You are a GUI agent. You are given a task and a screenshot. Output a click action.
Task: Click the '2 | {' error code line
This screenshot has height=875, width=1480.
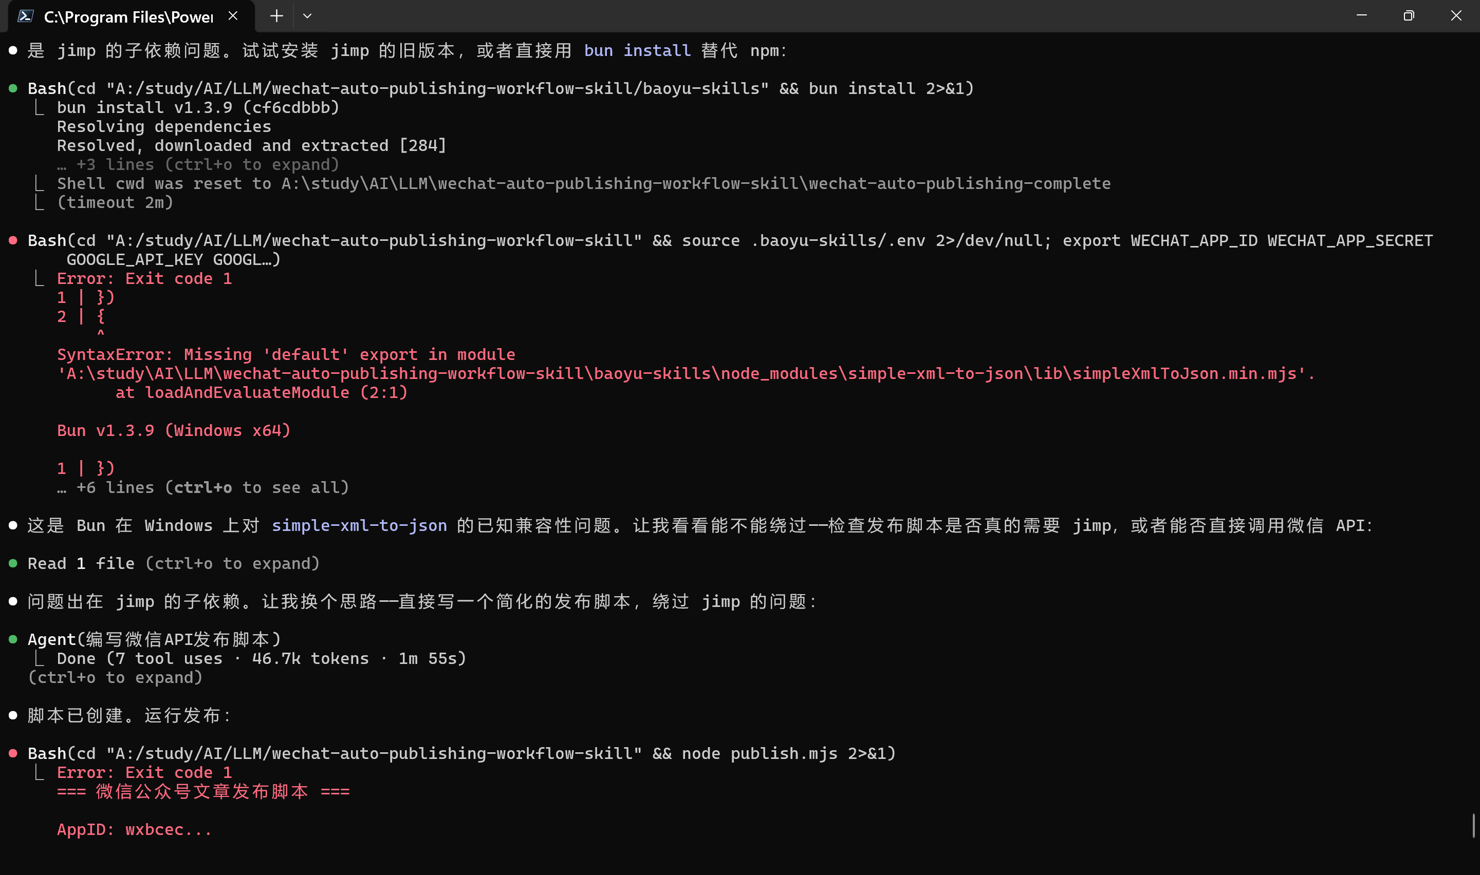tap(81, 317)
